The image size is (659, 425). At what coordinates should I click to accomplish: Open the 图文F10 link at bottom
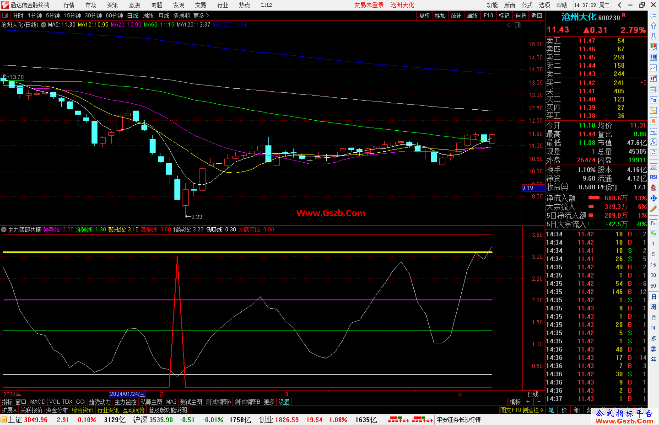[510, 410]
